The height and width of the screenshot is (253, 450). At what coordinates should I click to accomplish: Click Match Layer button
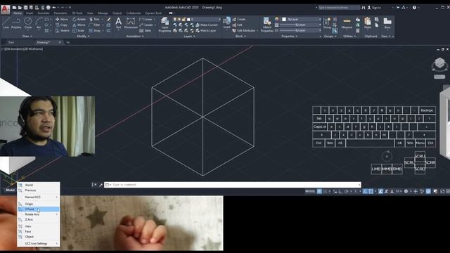(x=206, y=30)
